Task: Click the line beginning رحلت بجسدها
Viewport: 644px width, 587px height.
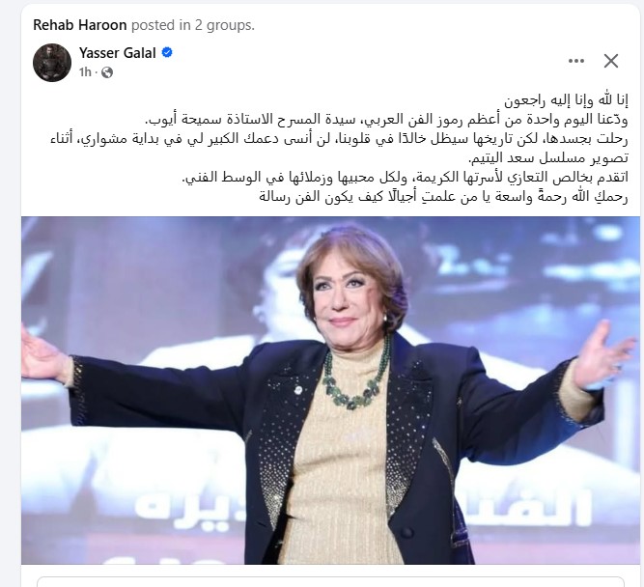Action: (x=339, y=138)
